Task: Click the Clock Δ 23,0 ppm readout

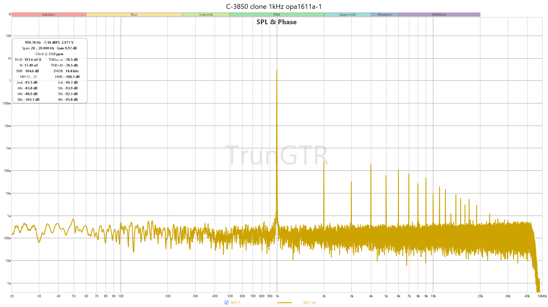Action: click(x=49, y=54)
